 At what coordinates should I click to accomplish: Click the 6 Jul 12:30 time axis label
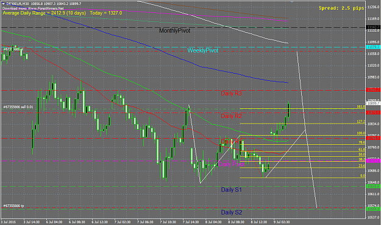(99, 222)
